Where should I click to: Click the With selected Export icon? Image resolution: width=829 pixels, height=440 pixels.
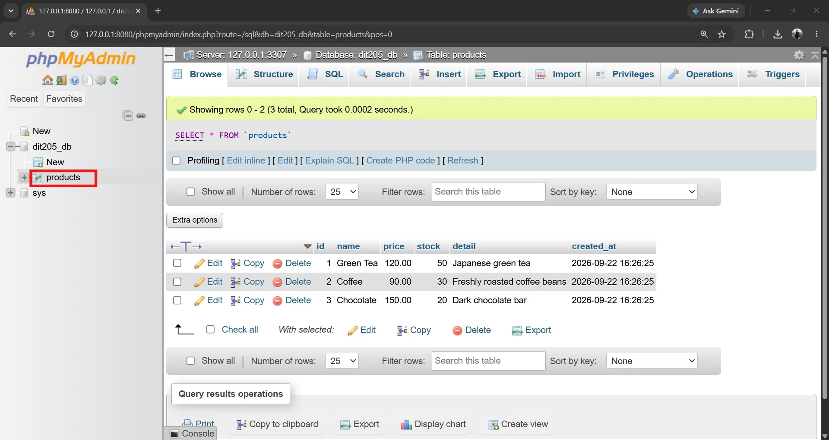coord(517,330)
